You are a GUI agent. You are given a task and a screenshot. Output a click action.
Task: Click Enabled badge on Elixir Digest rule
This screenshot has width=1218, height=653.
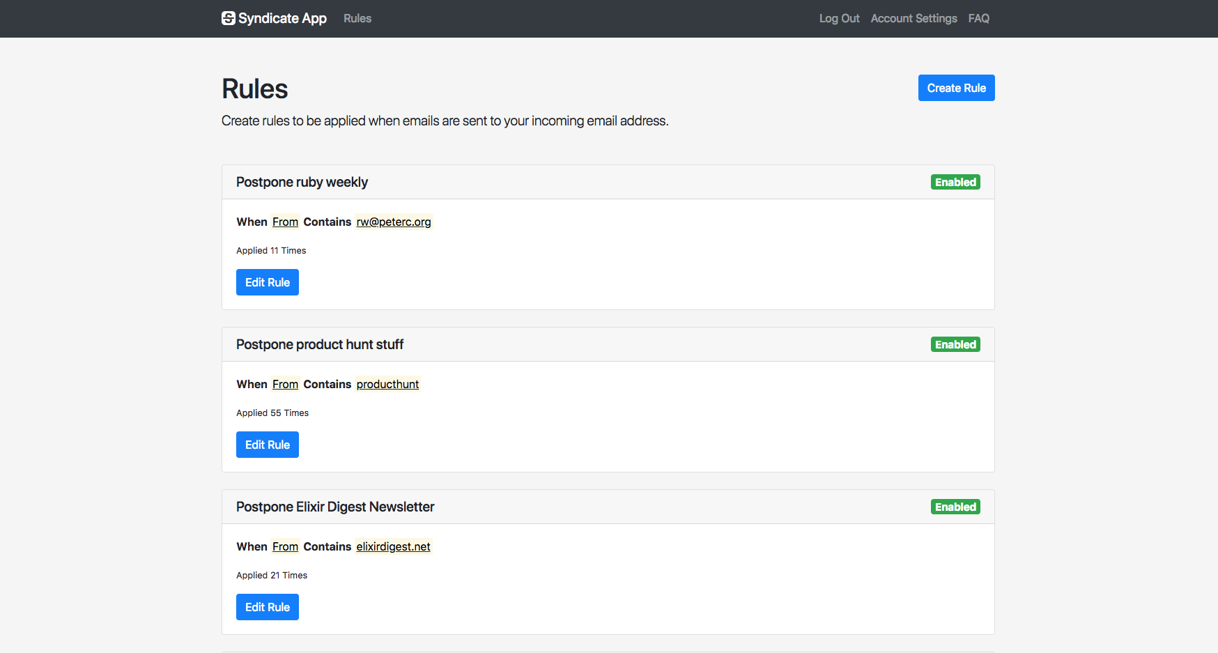pyautogui.click(x=955, y=507)
